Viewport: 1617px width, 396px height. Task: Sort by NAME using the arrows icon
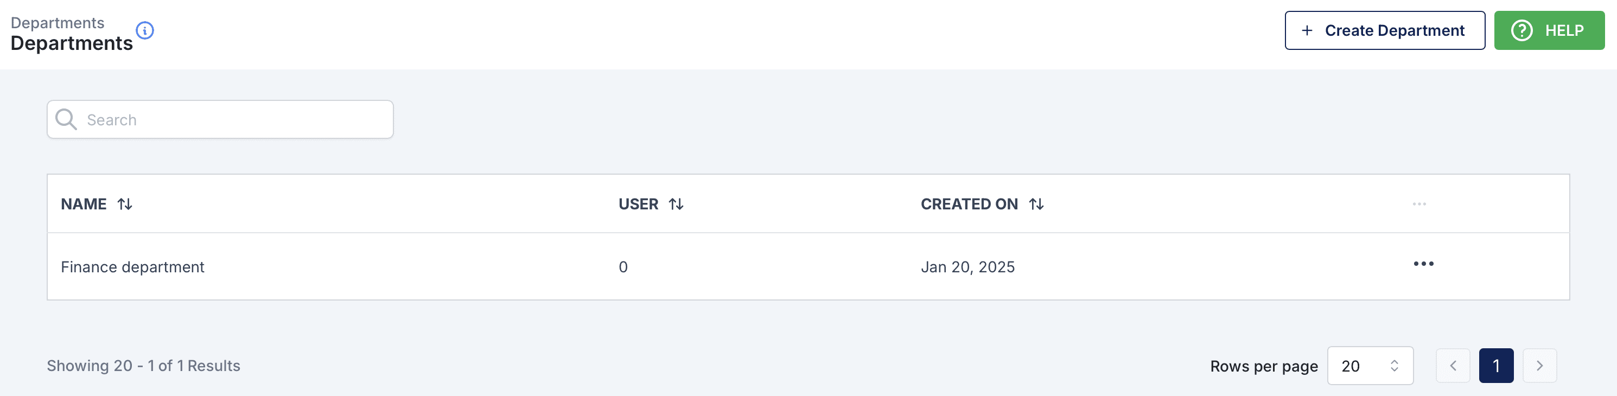[x=125, y=204]
